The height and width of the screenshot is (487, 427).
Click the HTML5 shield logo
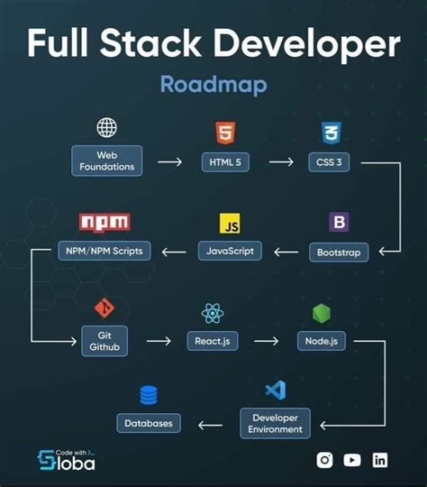point(225,133)
